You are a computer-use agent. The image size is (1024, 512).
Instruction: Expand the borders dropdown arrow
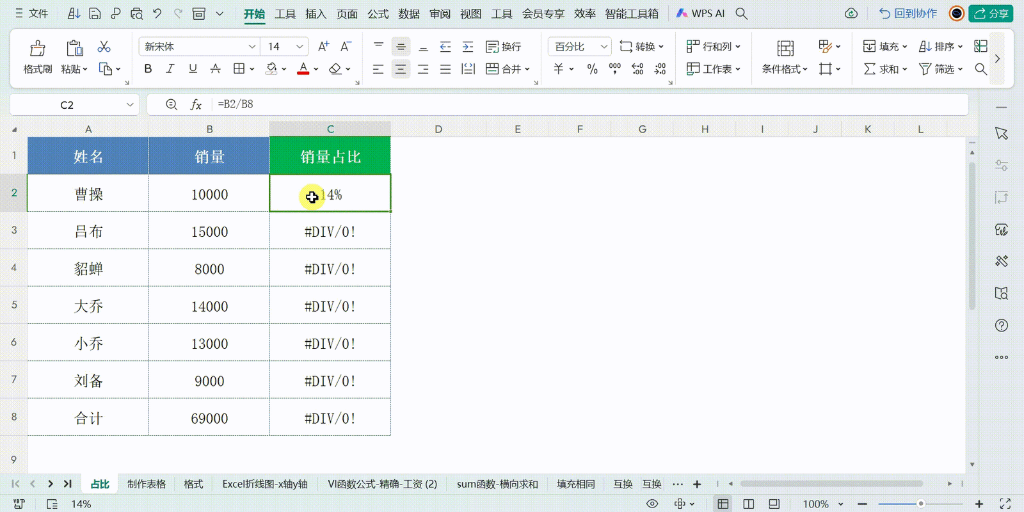pyautogui.click(x=252, y=69)
